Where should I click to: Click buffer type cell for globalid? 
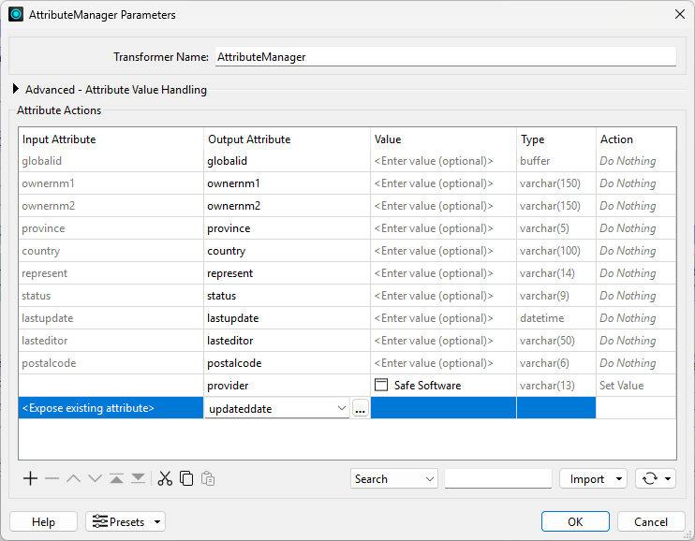(556, 161)
